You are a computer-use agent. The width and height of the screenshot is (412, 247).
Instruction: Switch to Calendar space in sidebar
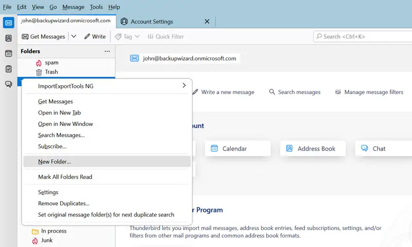8,54
